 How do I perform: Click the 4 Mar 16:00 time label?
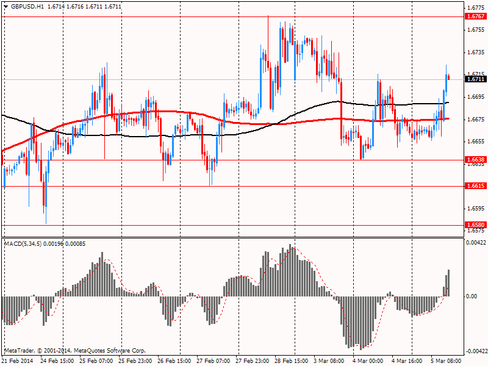tap(407, 361)
